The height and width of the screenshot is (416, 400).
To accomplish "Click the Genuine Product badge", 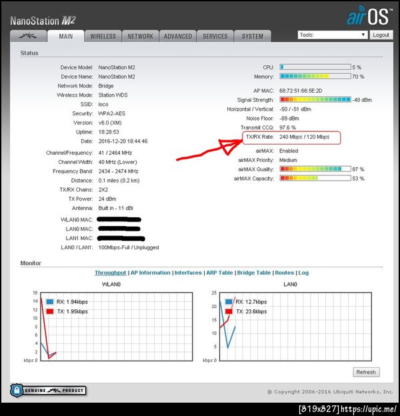I will (x=48, y=390).
